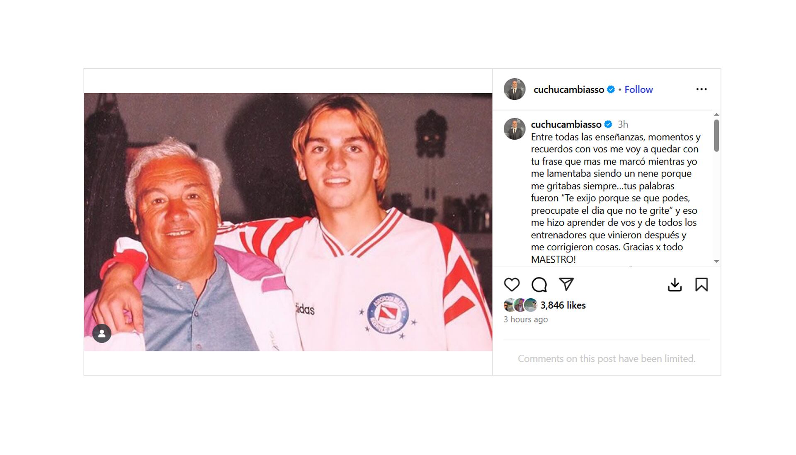
Task: Like the post with the heart icon
Action: point(512,285)
